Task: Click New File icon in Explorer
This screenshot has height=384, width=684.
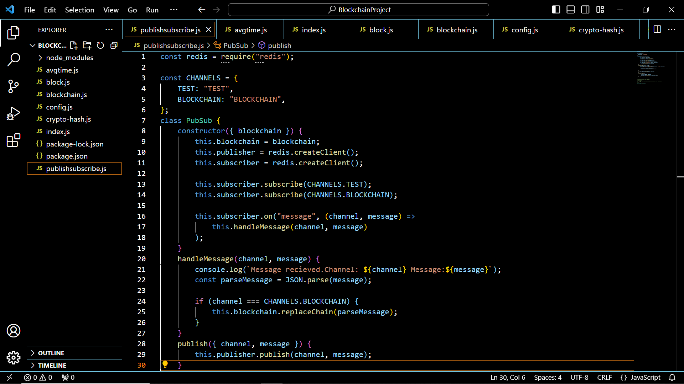Action: 74,46
